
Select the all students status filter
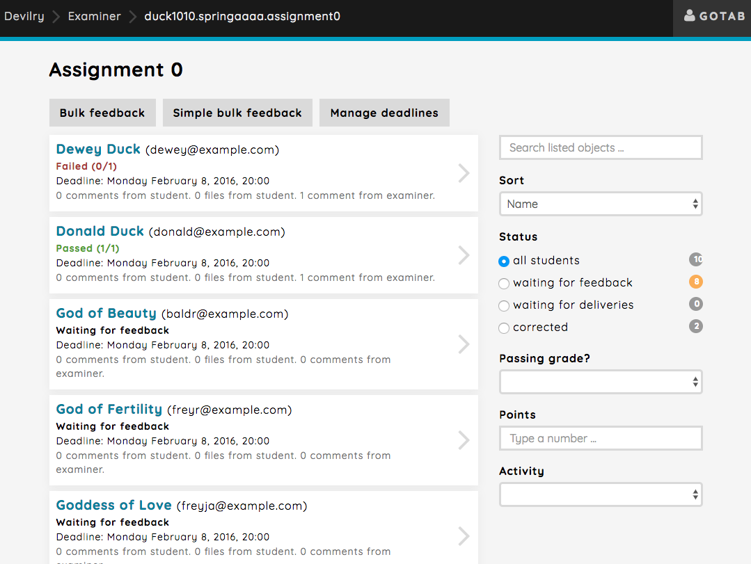(x=503, y=261)
